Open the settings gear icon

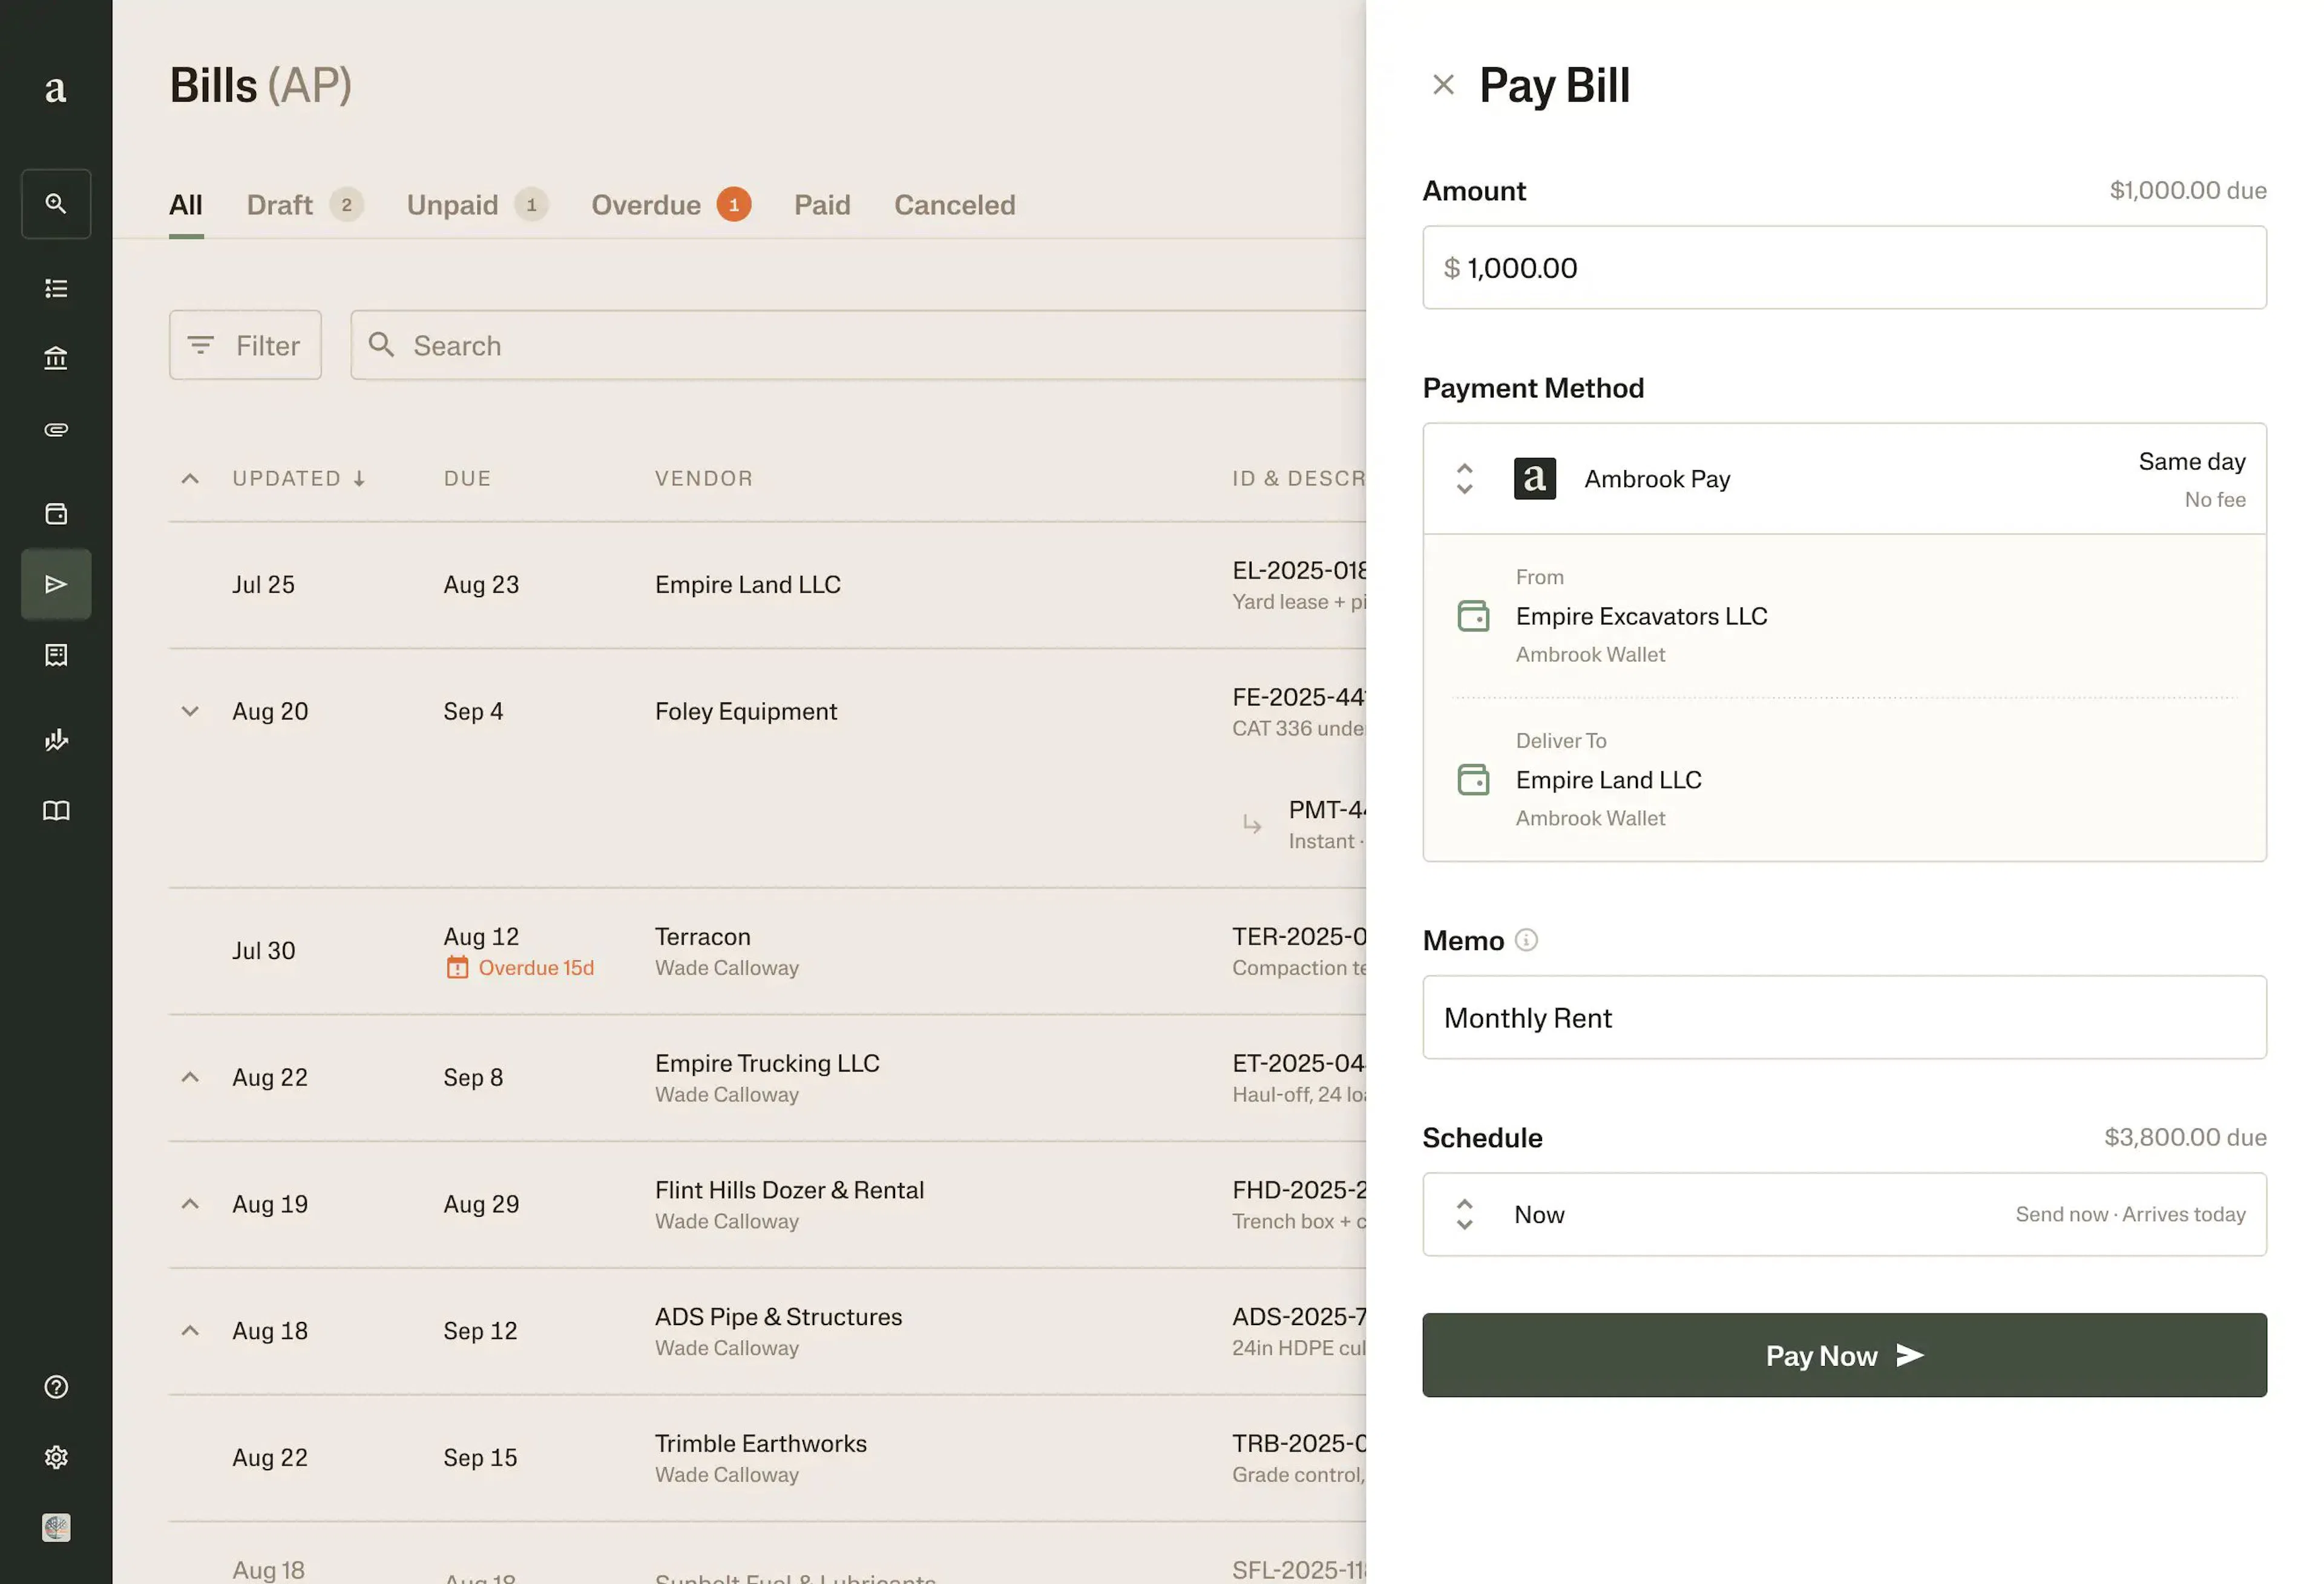(56, 1457)
